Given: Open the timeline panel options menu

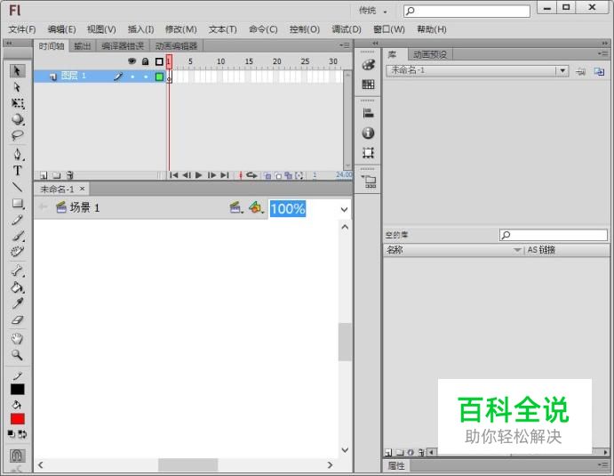Looking at the screenshot, I should point(345,45).
